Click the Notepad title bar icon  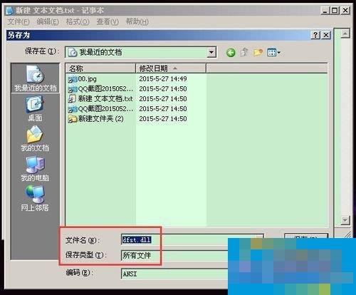[9, 11]
